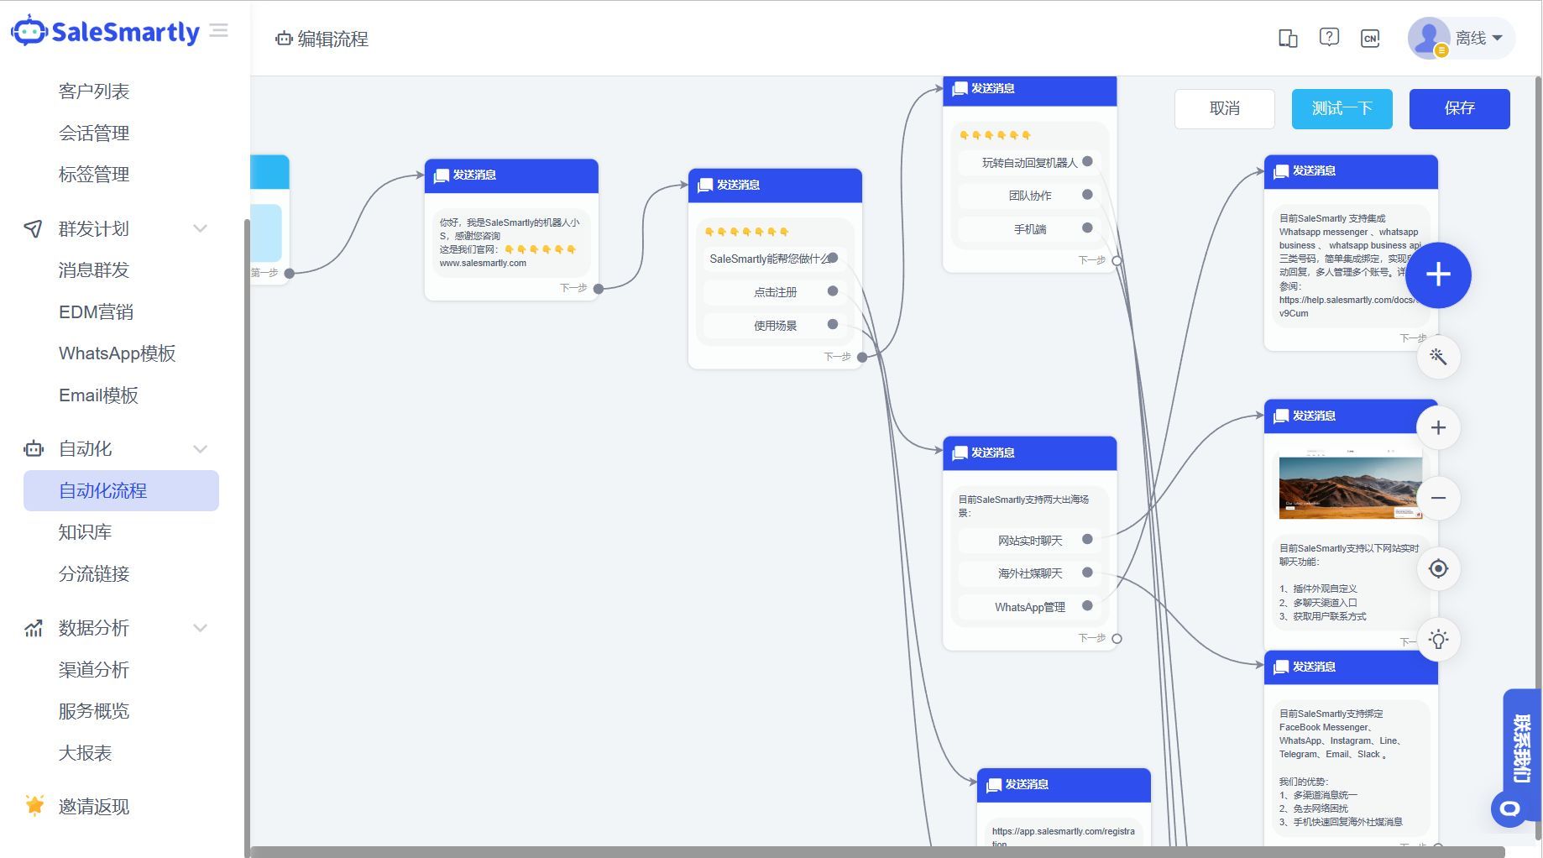
Task: Click the 网站实时聊天 option
Action: click(1029, 541)
